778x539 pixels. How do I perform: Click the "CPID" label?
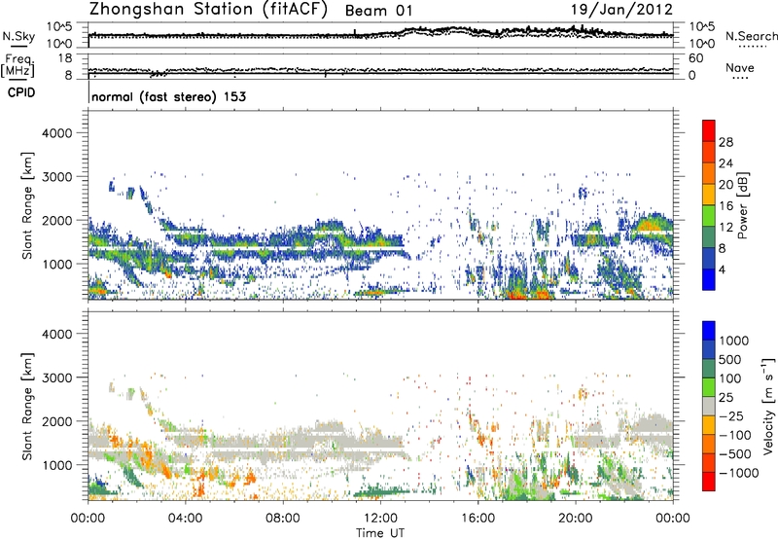click(21, 92)
